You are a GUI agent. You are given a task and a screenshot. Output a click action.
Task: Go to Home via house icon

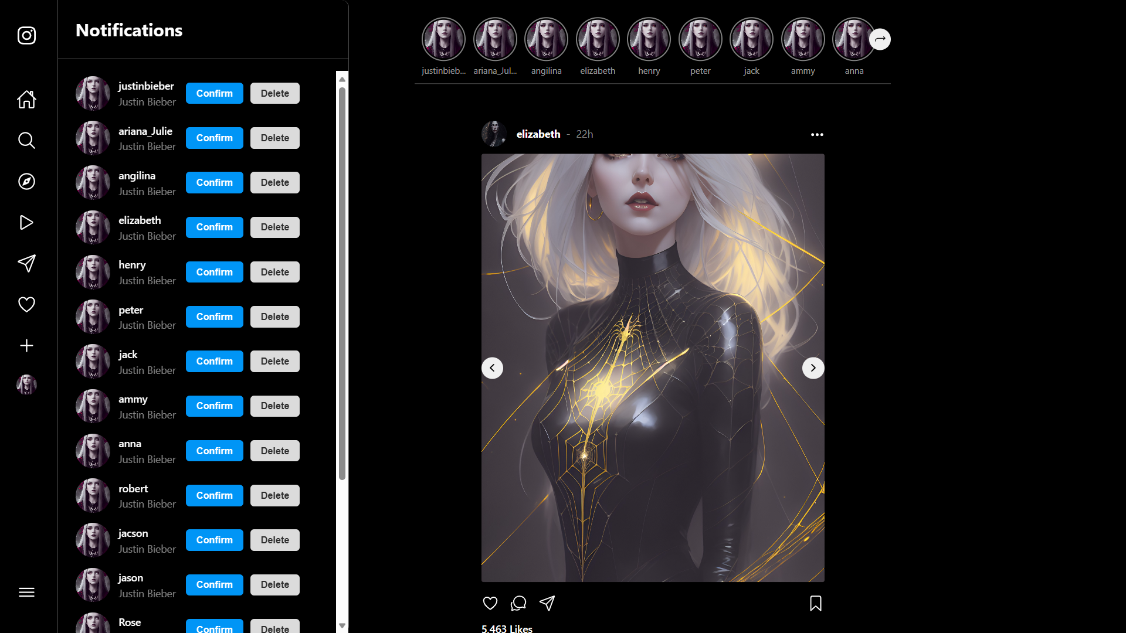pyautogui.click(x=26, y=100)
